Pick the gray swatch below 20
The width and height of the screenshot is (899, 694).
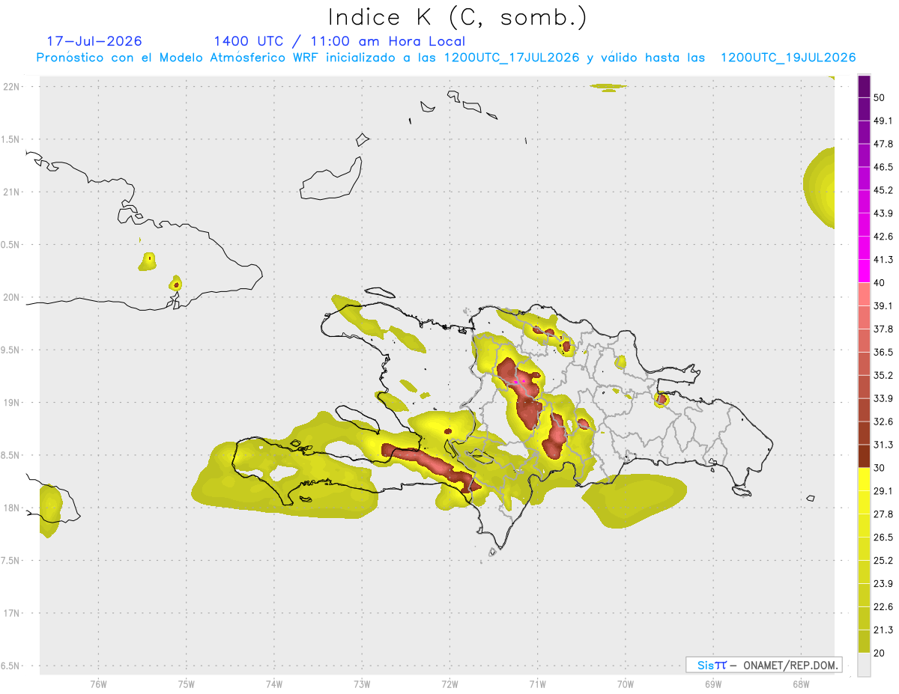(864, 665)
